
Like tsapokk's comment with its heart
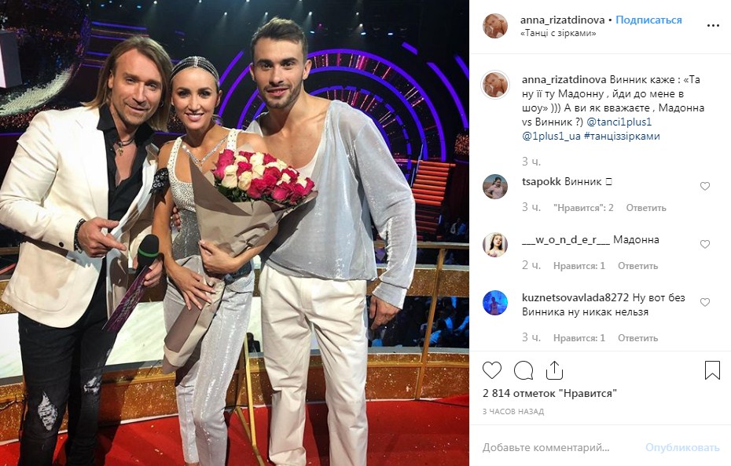[705, 186]
